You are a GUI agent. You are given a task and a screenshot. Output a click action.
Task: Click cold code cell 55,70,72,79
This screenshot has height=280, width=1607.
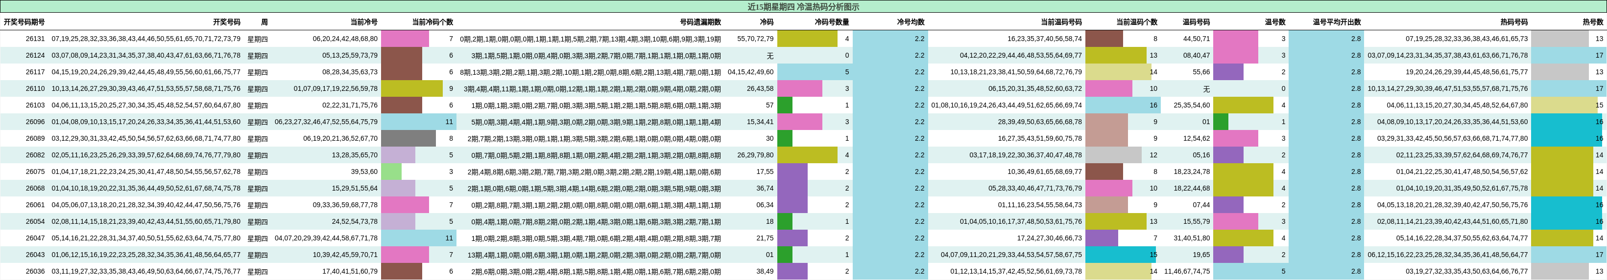755,39
